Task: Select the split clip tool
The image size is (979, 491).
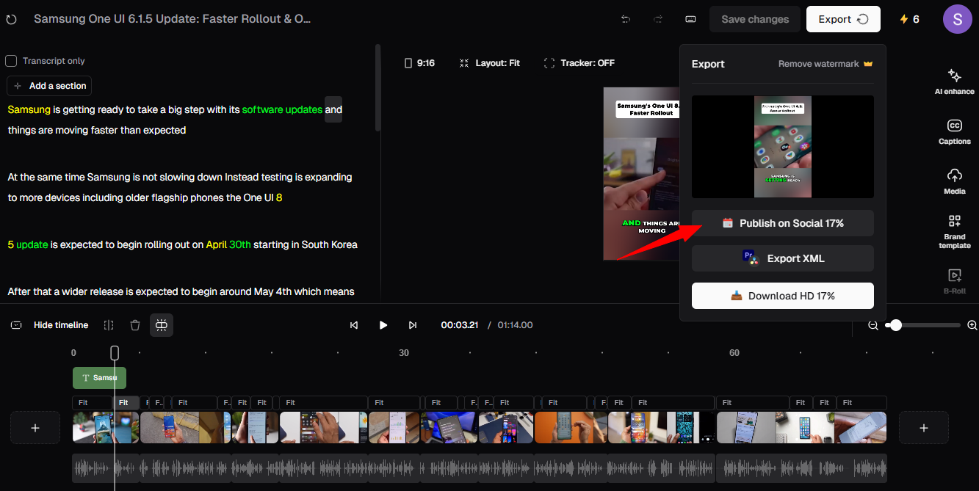Action: (109, 325)
